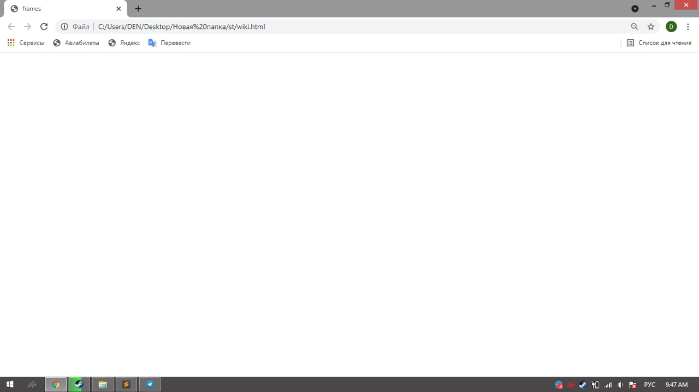Open the Список для чтения reading list
Image resolution: width=699 pixels, height=392 pixels.
click(x=659, y=43)
